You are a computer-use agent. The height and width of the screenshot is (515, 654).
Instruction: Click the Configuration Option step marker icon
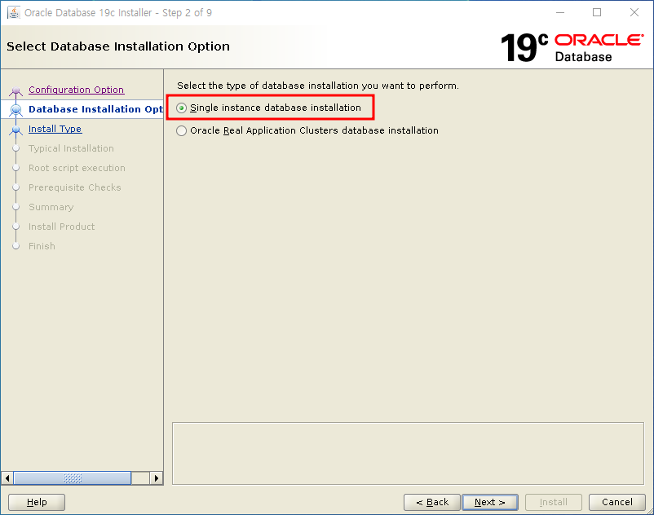click(x=15, y=90)
